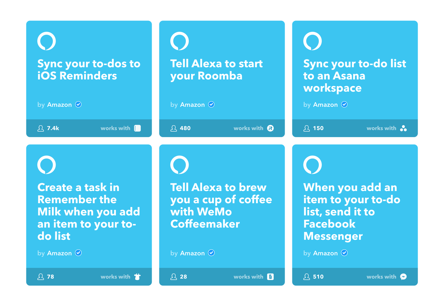Image resolution: width=447 pixels, height=293 pixels.
Task: Click verified badge on WeMo Coffeemaker card
Action: (212, 253)
